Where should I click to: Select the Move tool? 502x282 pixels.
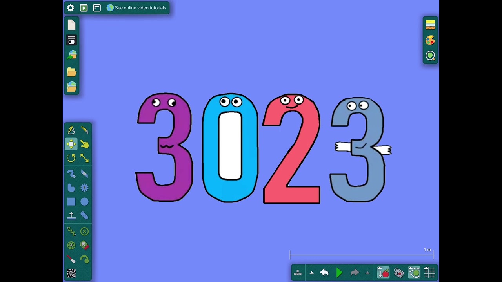pyautogui.click(x=71, y=144)
